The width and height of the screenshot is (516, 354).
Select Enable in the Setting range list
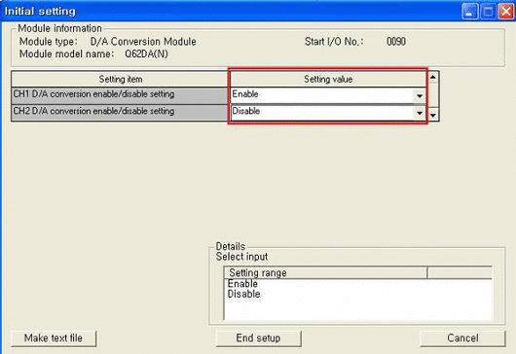(242, 284)
